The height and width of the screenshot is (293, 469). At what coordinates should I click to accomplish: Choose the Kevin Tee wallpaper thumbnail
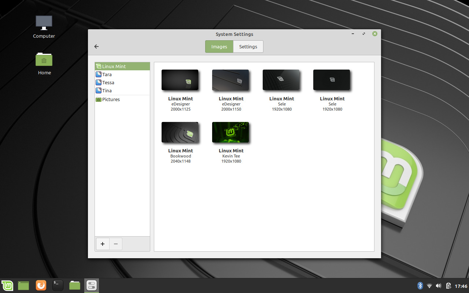[230, 132]
